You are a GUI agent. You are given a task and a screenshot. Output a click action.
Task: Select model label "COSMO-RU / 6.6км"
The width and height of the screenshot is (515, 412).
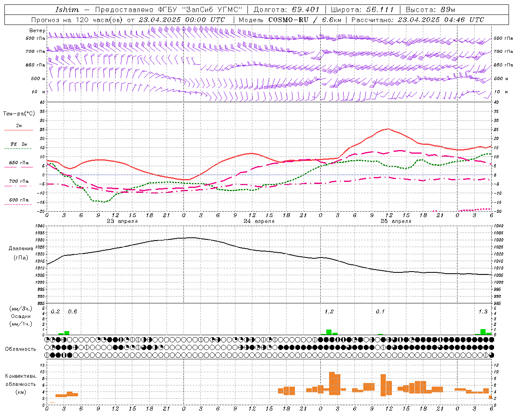point(305,20)
